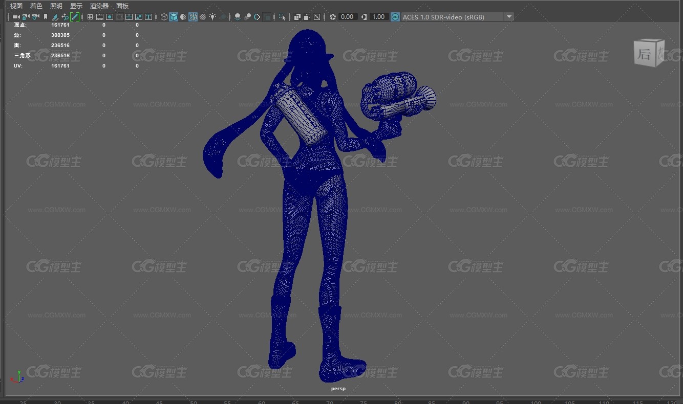Toggle the Textured checker sphere icon

(x=203, y=17)
